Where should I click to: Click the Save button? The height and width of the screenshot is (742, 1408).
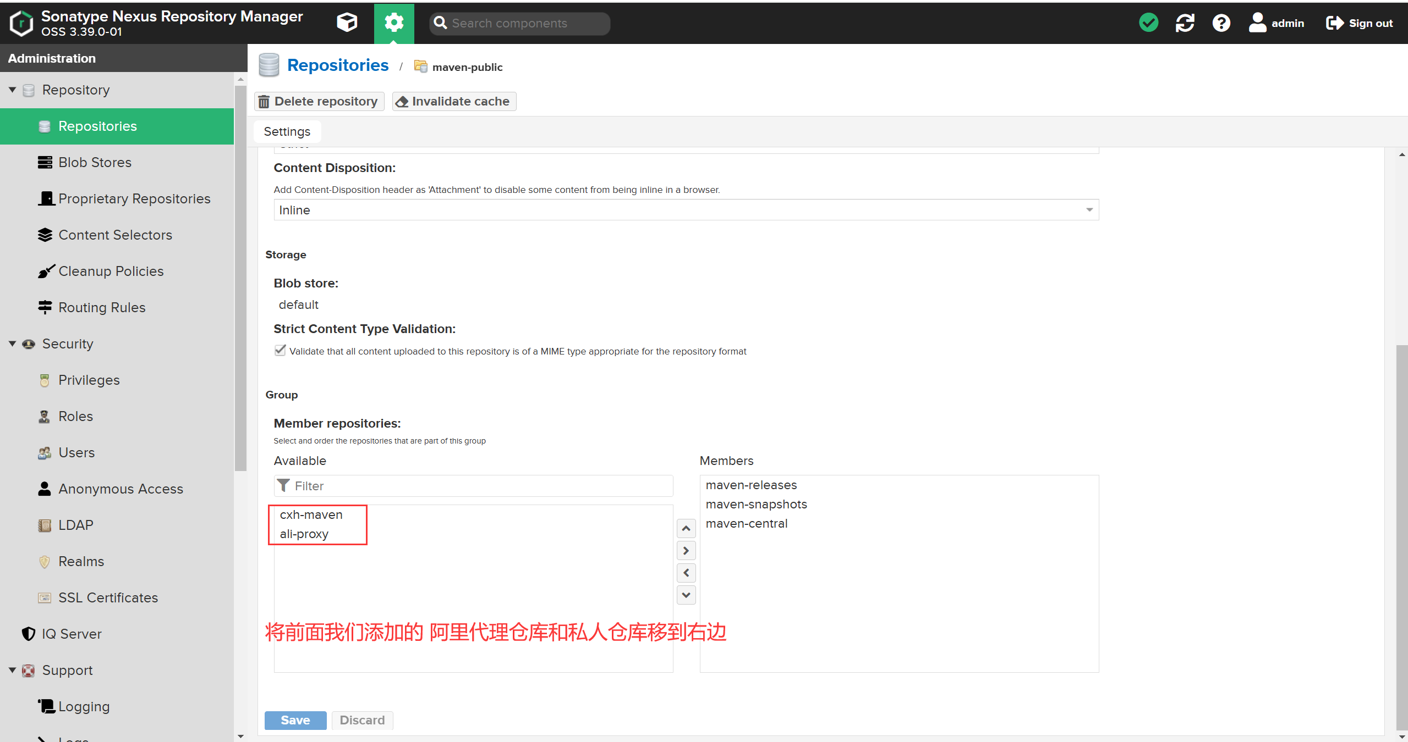[295, 720]
